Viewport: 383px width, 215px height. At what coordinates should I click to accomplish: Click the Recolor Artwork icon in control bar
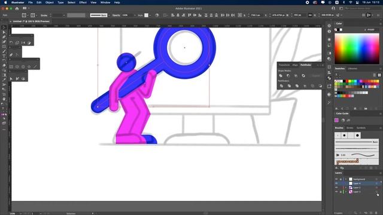pyautogui.click(x=157, y=15)
